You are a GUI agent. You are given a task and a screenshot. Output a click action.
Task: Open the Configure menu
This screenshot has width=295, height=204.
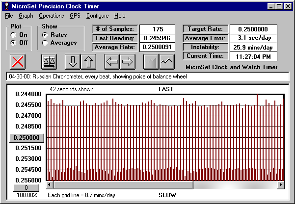(98, 16)
